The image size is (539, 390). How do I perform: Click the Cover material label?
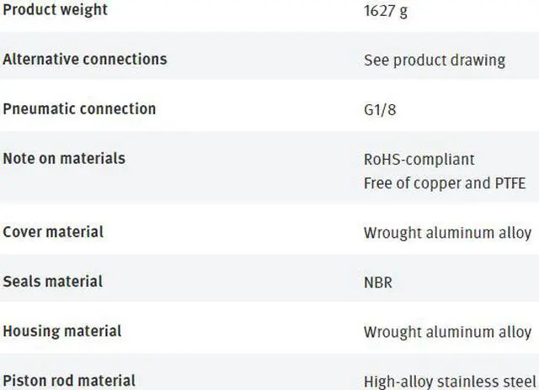[53, 232]
